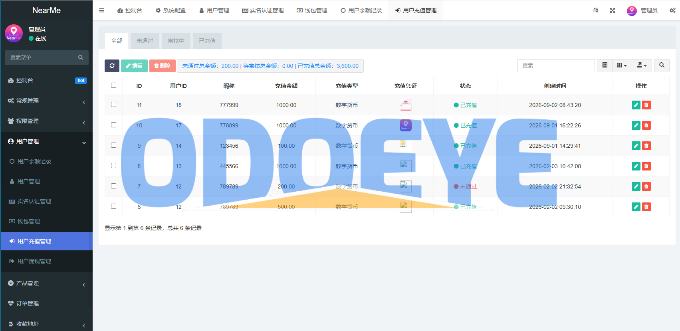Open settings gears icon in header
Screen dimensions: 680x331
click(x=672, y=10)
